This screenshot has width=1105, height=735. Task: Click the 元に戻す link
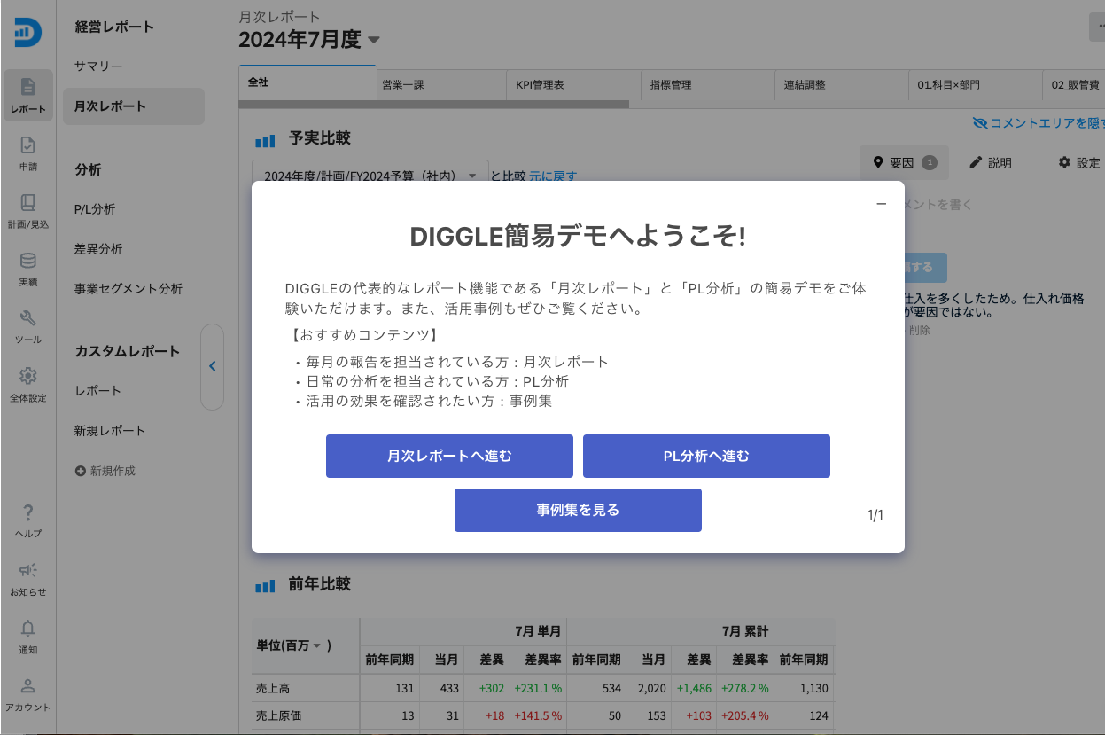553,176
